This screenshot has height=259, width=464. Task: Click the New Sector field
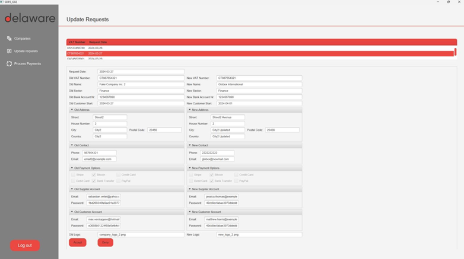coord(259,91)
